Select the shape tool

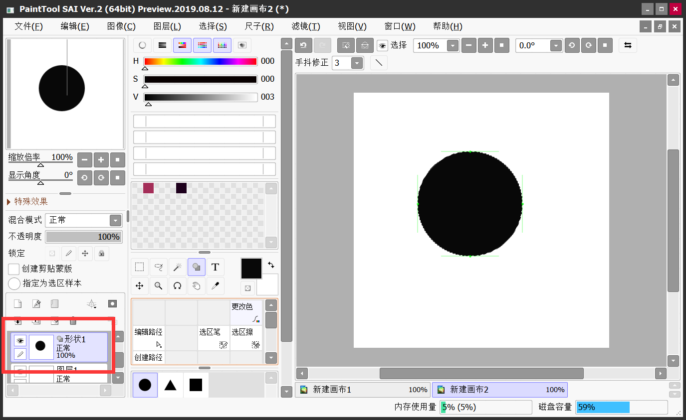(197, 268)
